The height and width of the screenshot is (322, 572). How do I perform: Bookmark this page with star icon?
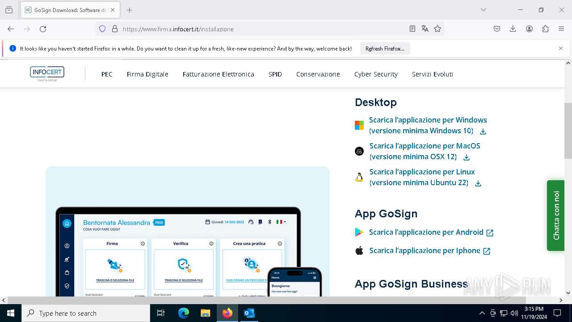[x=437, y=29]
